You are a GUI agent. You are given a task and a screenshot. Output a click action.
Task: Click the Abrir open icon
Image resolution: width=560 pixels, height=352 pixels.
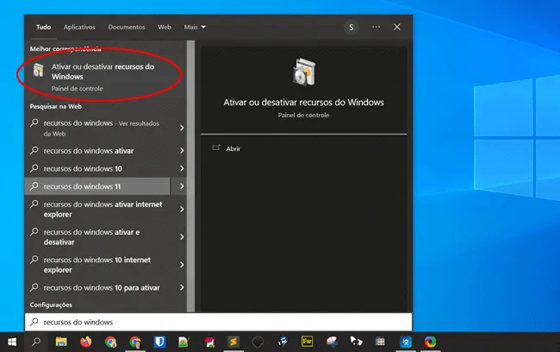tap(216, 148)
